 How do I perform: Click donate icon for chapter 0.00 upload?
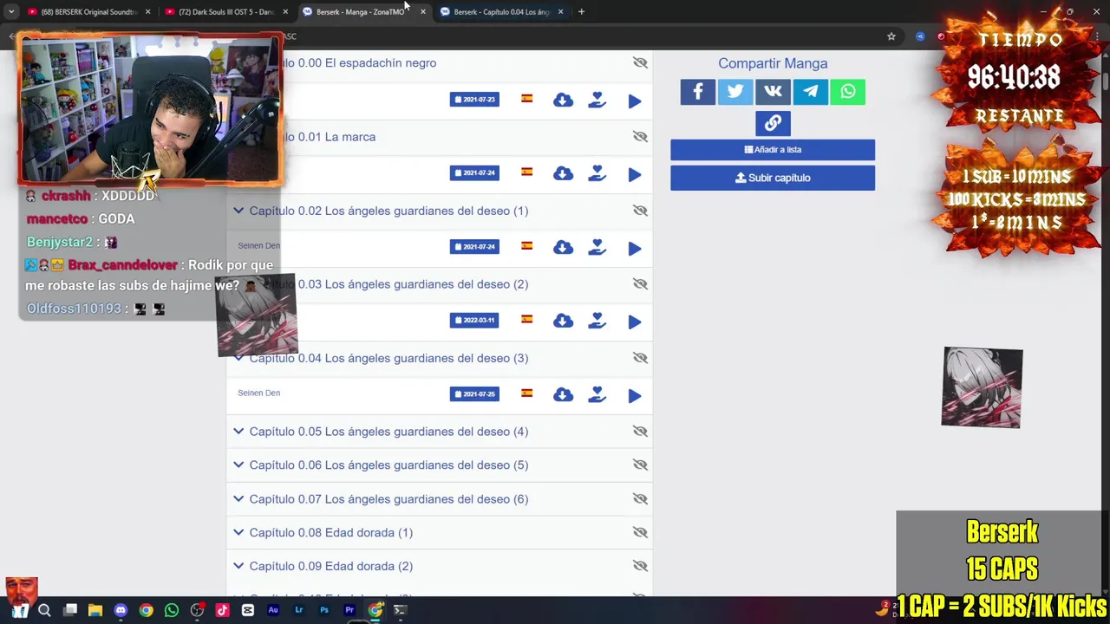[597, 101]
